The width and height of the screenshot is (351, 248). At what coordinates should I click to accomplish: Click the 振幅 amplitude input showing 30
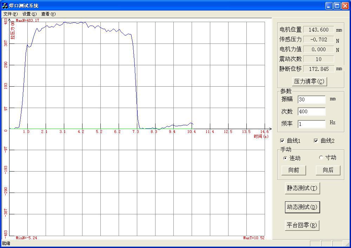coord(311,99)
